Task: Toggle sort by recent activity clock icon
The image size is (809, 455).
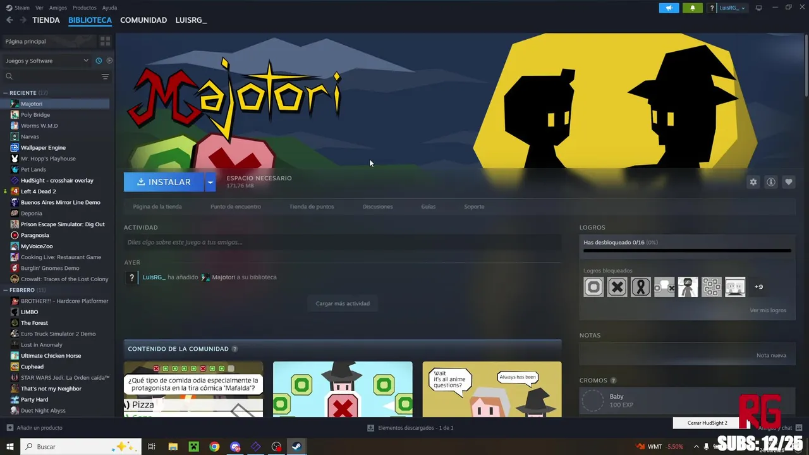Action: coord(99,61)
